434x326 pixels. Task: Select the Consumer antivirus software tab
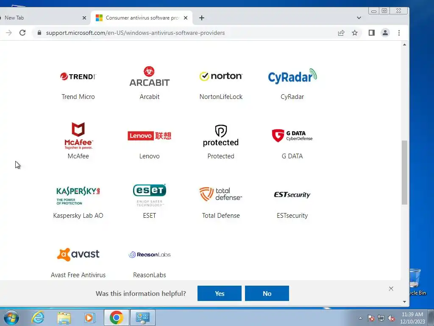(142, 18)
